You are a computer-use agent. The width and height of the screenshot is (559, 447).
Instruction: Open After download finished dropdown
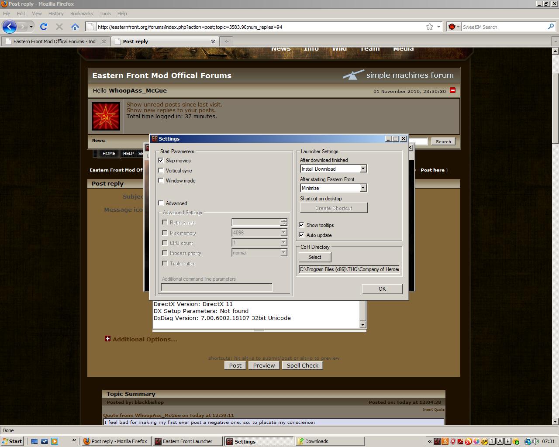[x=362, y=168]
